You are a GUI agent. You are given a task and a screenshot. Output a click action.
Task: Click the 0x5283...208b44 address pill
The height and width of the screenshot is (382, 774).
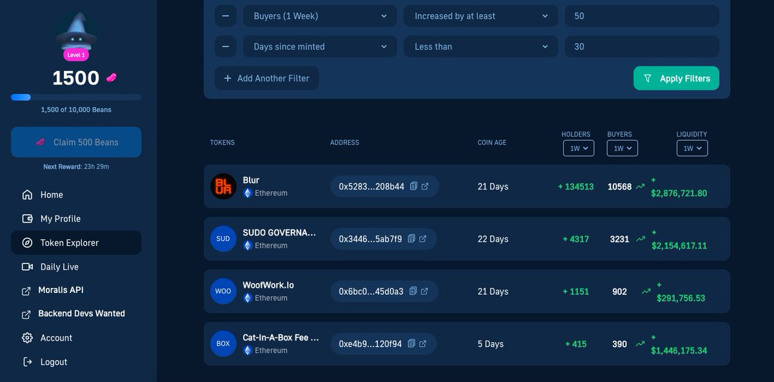point(385,186)
